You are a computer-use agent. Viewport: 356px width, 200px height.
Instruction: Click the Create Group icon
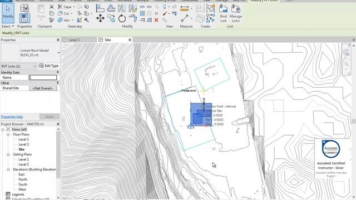point(210,8)
